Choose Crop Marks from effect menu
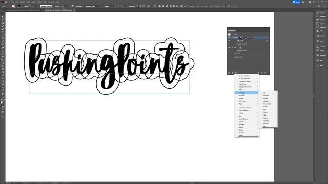 pyautogui.click(x=247, y=84)
